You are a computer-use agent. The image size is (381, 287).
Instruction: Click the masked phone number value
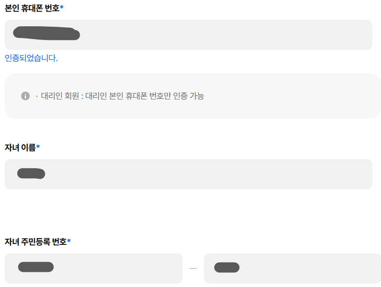click(46, 34)
